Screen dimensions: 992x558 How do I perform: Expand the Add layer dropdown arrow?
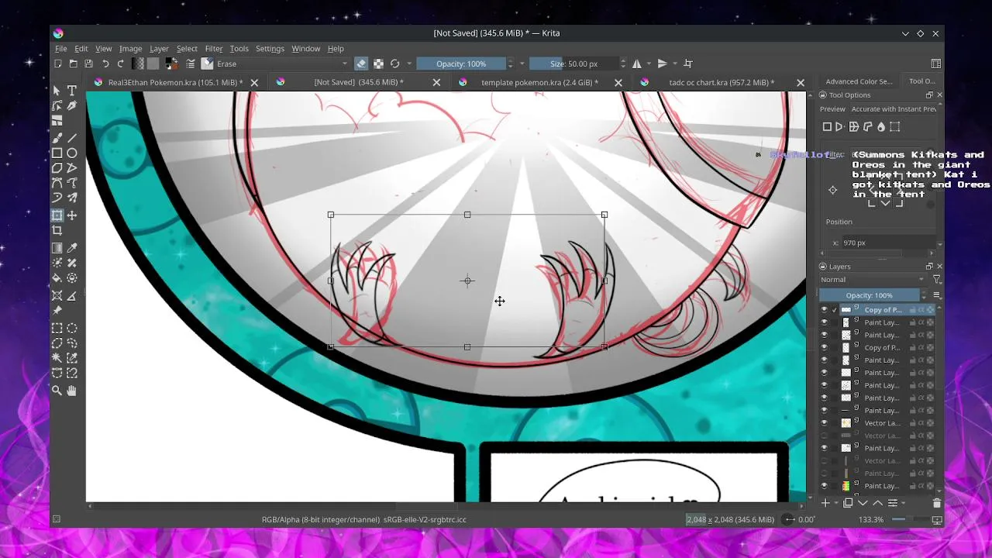835,503
